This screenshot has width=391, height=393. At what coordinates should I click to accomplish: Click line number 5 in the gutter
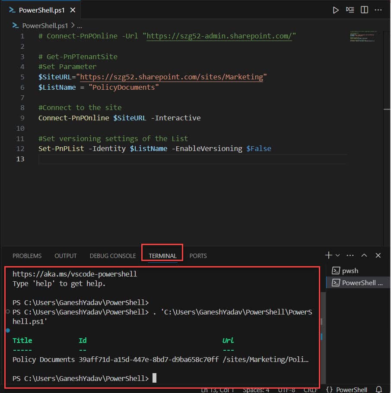coord(22,77)
